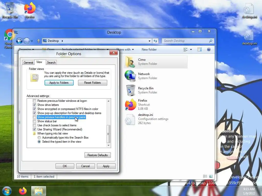The height and width of the screenshot is (196, 262).
Task: Toggle the preview pane icon
Action: click(200, 50)
